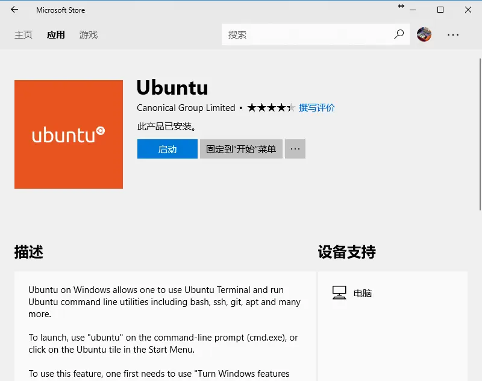482x381 pixels.
Task: Maximize the Microsoft Store window
Action: pos(440,10)
